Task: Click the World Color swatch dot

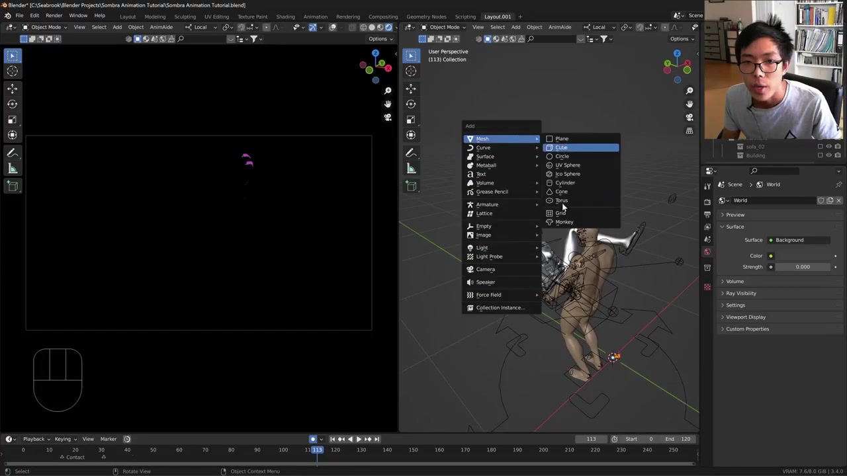Action: (x=771, y=256)
